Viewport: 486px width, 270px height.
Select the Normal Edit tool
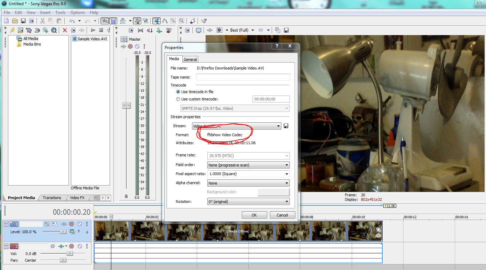157,21
